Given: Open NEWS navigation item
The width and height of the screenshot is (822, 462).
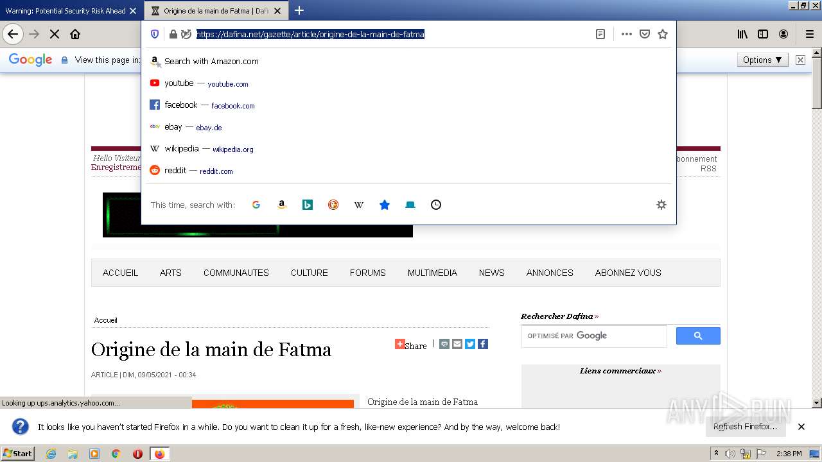Looking at the screenshot, I should tap(492, 273).
